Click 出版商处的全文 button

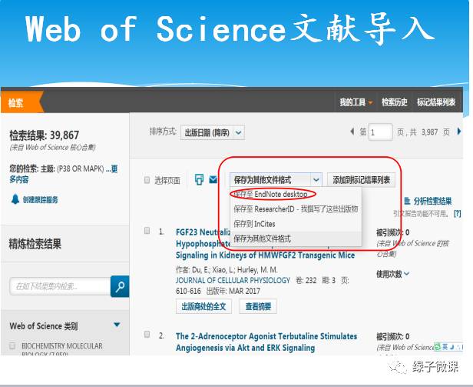(203, 306)
